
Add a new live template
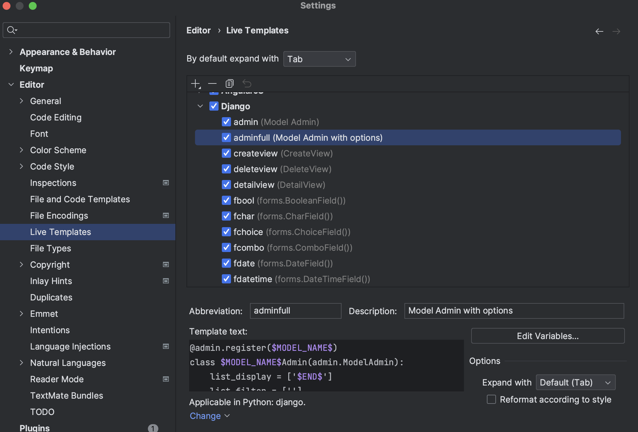click(x=195, y=83)
